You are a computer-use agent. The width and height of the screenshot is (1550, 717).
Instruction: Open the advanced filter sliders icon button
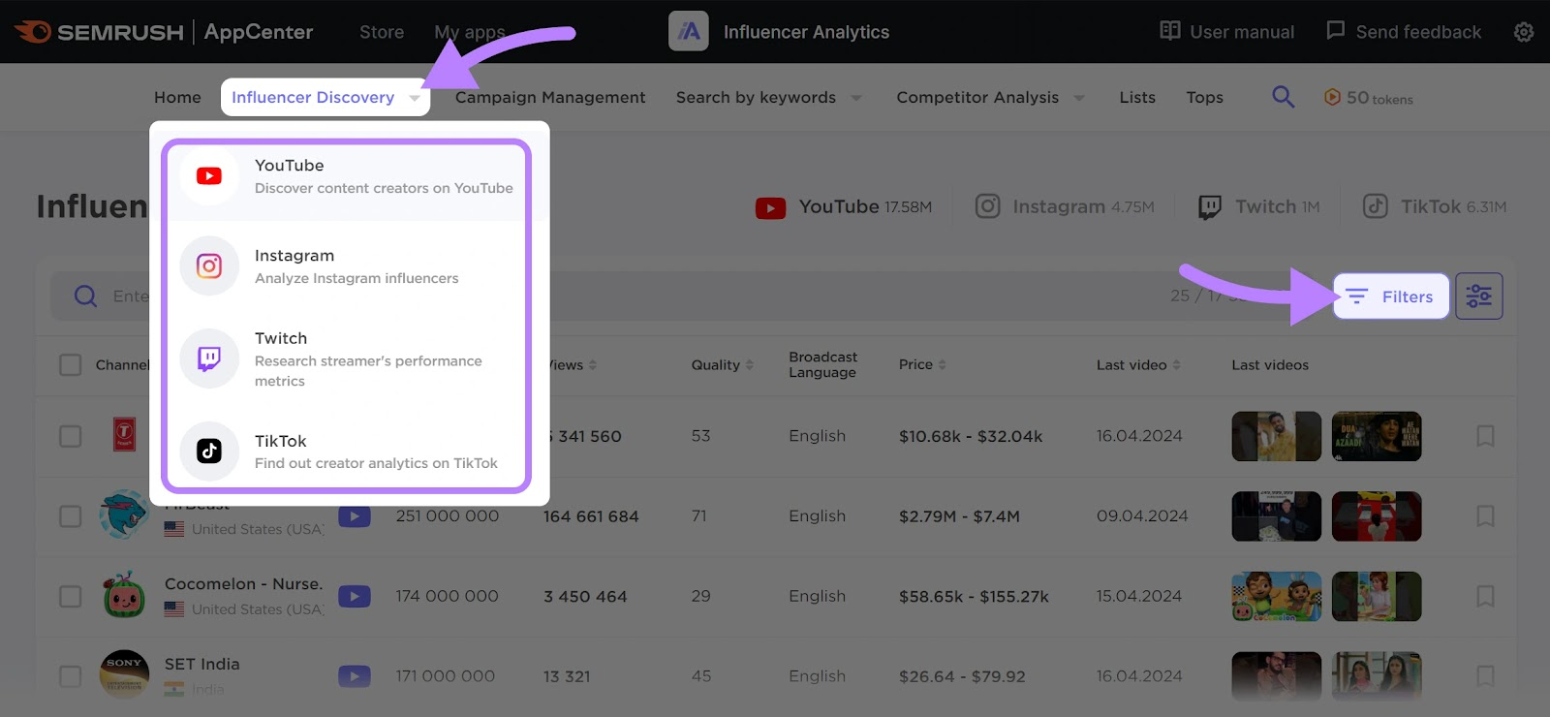coord(1478,296)
